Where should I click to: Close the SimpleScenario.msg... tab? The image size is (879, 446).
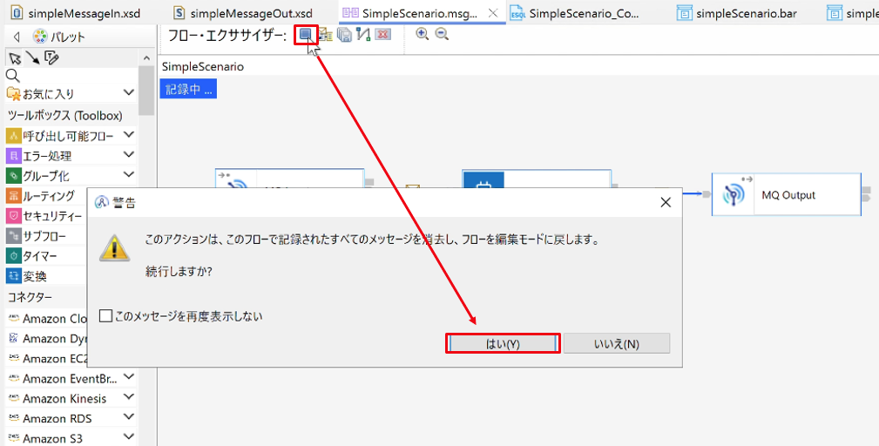tap(493, 13)
